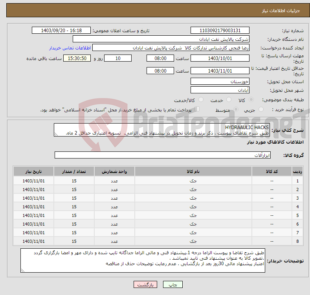The height and width of the screenshot is (295, 310).
Task: Click the واحد شمارش column header
Action: coord(114,171)
